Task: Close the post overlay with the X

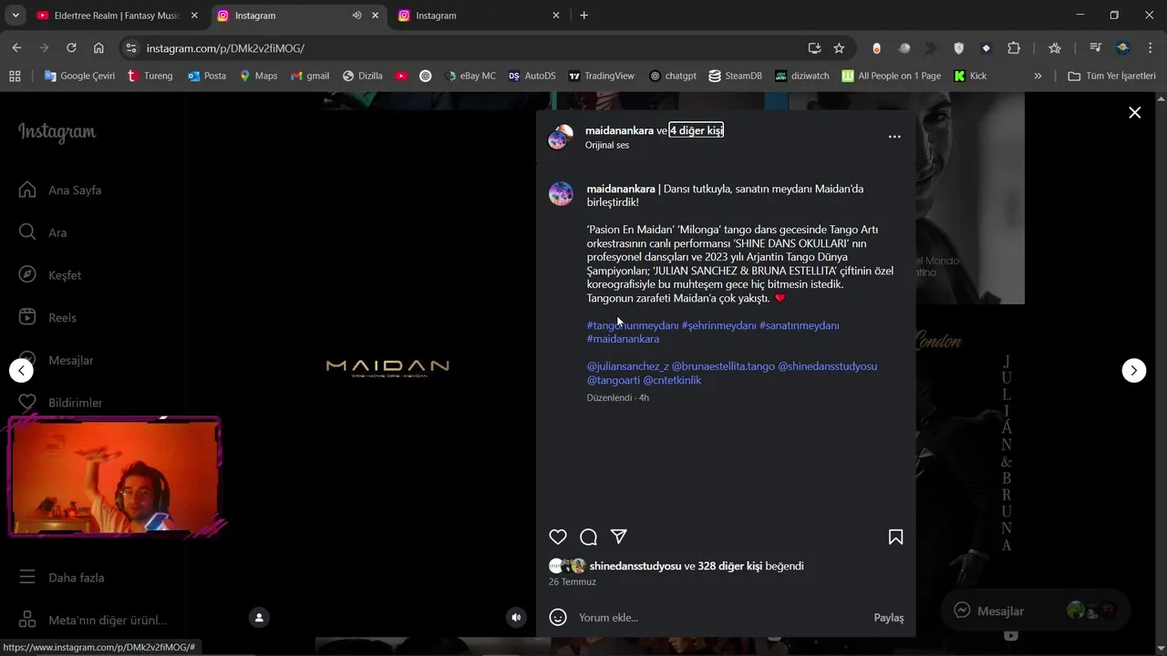Action: tap(1134, 113)
